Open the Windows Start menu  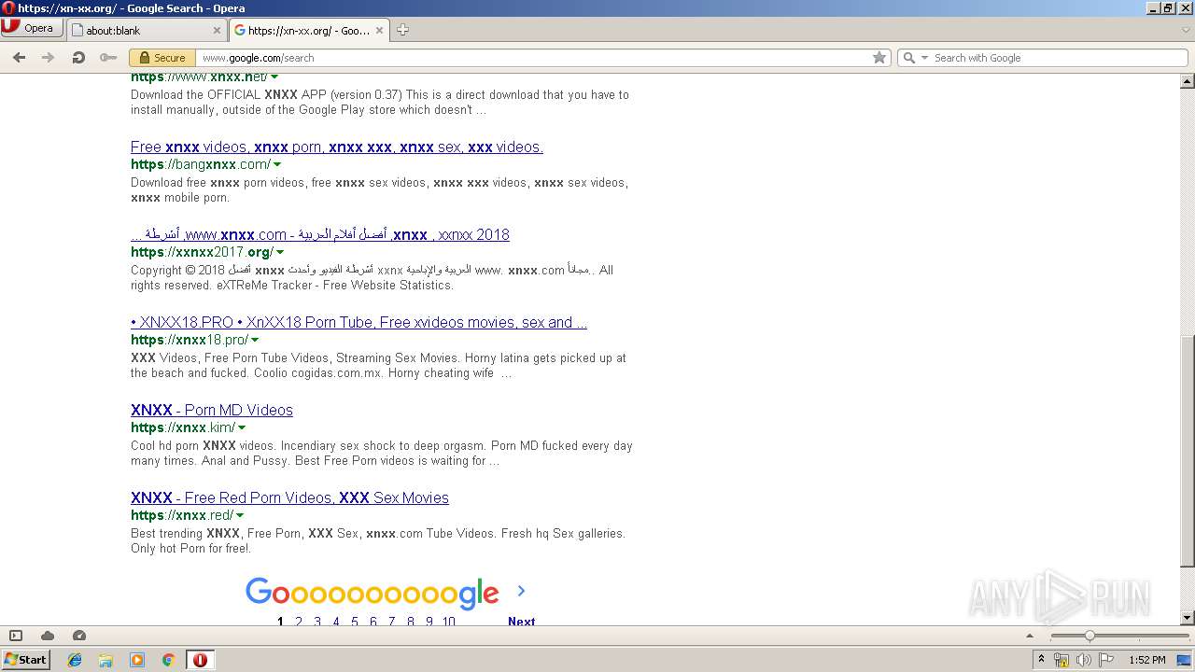(x=26, y=659)
